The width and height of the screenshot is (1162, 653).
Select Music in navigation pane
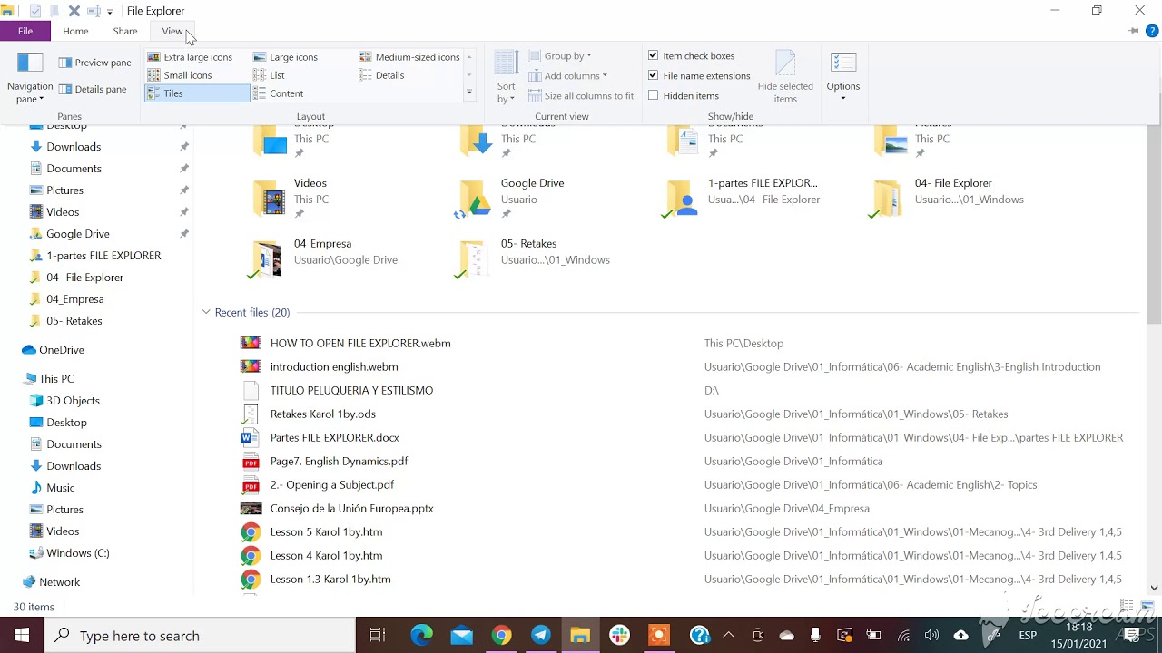pyautogui.click(x=53, y=487)
